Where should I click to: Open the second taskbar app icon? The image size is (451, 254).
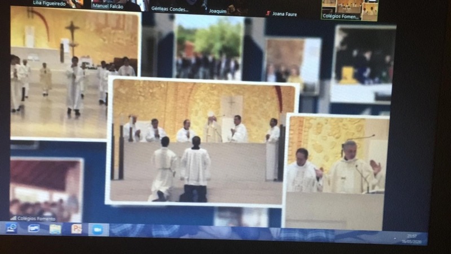pyautogui.click(x=34, y=229)
